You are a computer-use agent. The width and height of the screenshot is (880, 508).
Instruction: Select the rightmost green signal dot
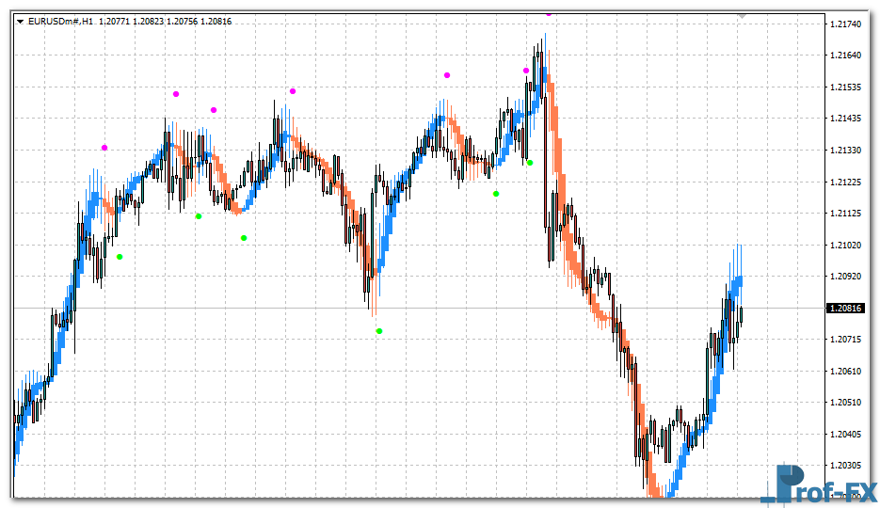[x=530, y=163]
